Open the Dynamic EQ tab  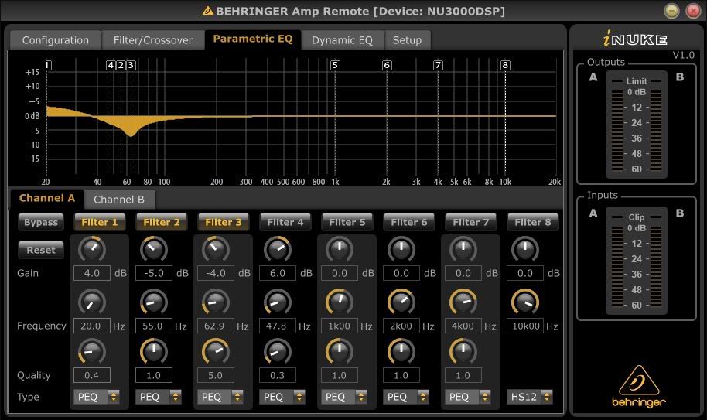click(342, 40)
